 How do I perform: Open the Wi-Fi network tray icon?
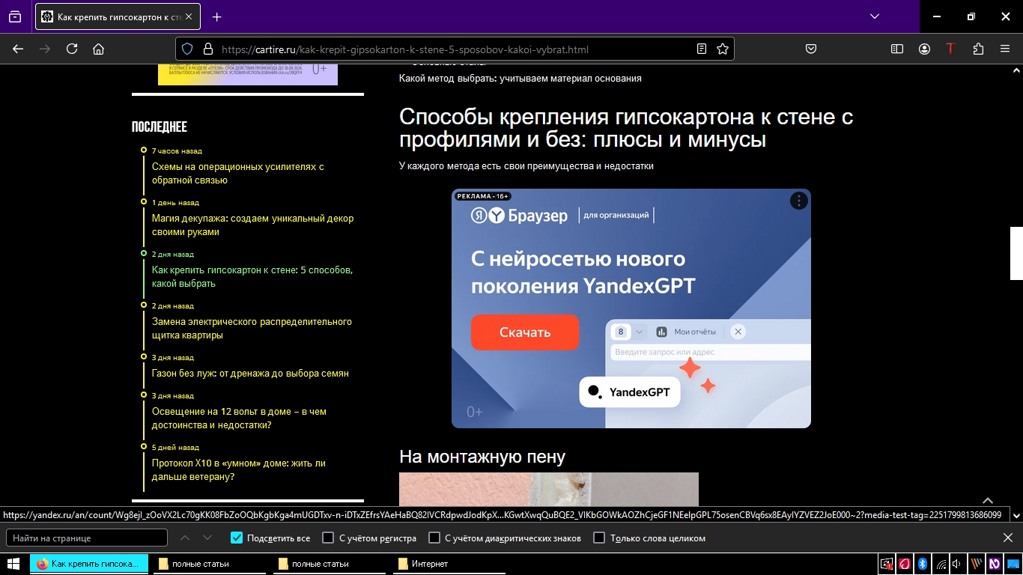[x=941, y=564]
